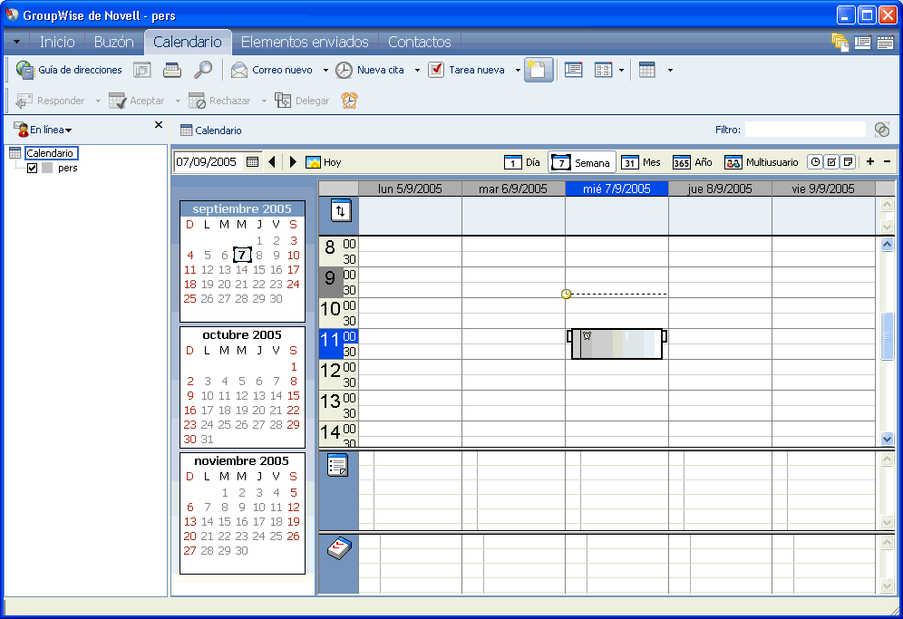
Task: Open the En línea mode dropdown
Action: (x=44, y=131)
